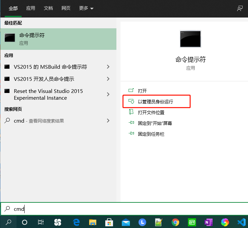Click the feedback icon at top right
This screenshot has width=248, height=228.
tap(240, 8)
